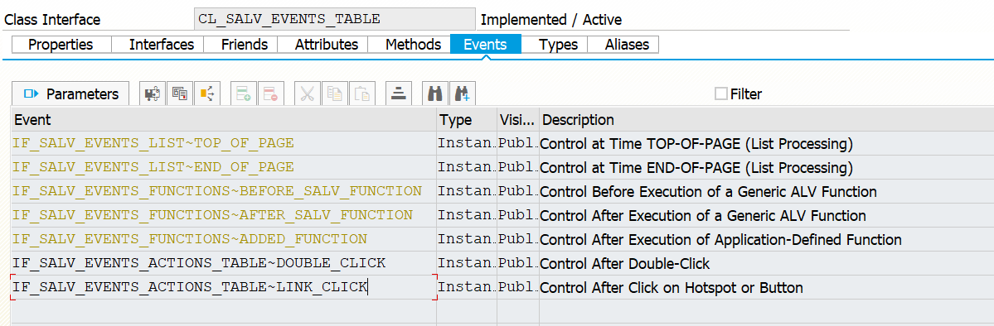Click the overlapping-windows icon in the events toolbar

pos(179,93)
